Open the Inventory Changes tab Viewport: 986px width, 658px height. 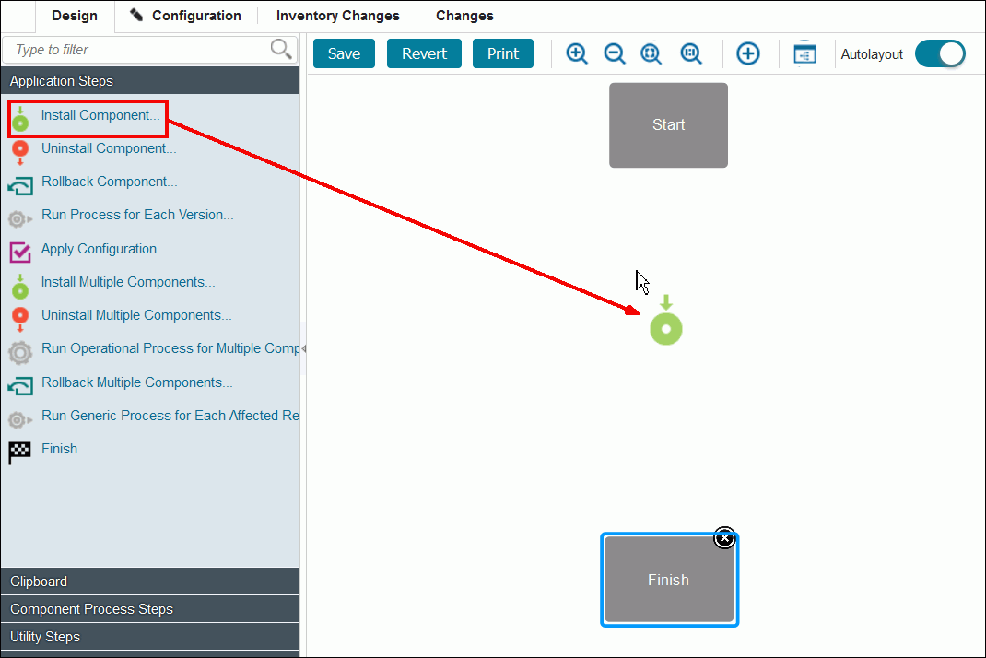coord(337,16)
